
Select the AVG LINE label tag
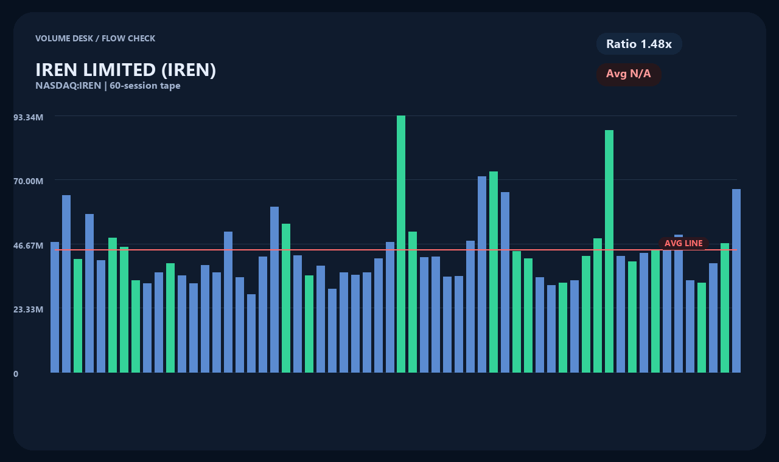pos(683,243)
